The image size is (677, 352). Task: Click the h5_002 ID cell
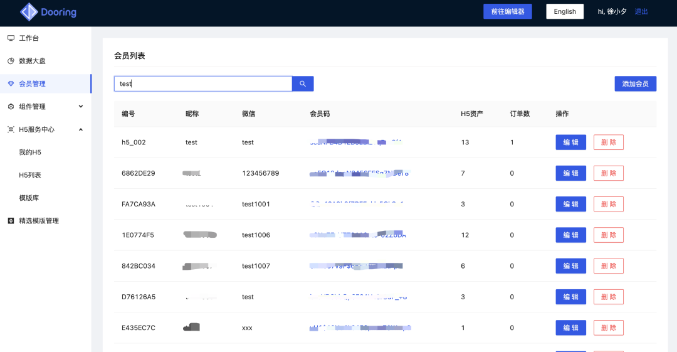tap(134, 142)
